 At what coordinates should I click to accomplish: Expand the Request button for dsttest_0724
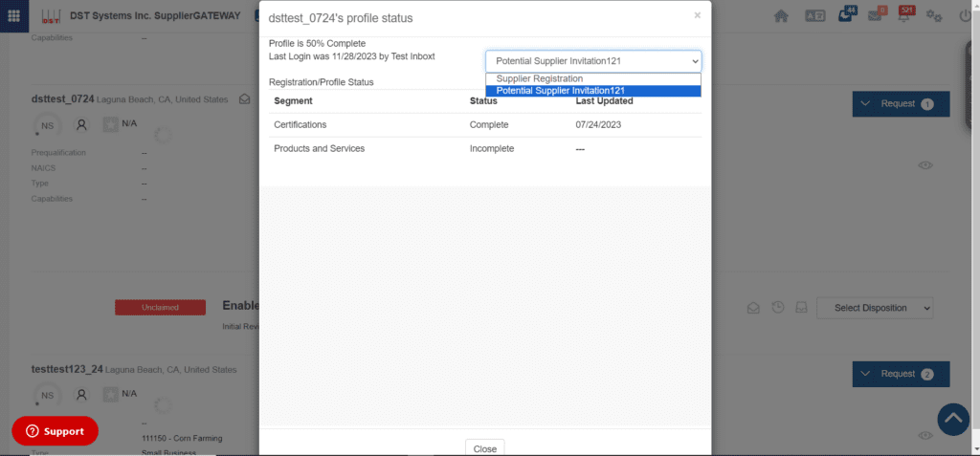pos(900,104)
